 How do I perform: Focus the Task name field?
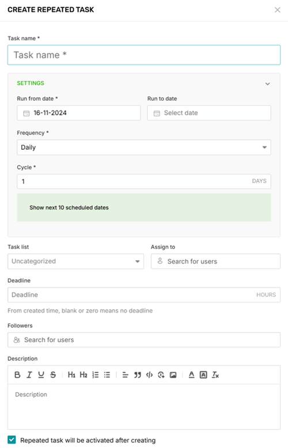tap(144, 55)
